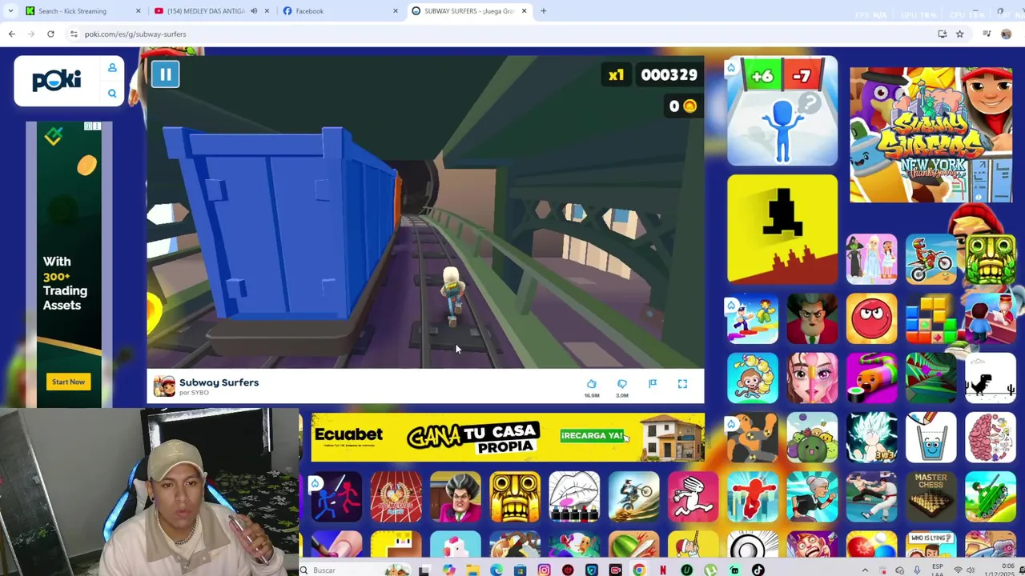This screenshot has height=576, width=1025.
Task: Open Subway Surfers New York game tile
Action: pos(931,134)
